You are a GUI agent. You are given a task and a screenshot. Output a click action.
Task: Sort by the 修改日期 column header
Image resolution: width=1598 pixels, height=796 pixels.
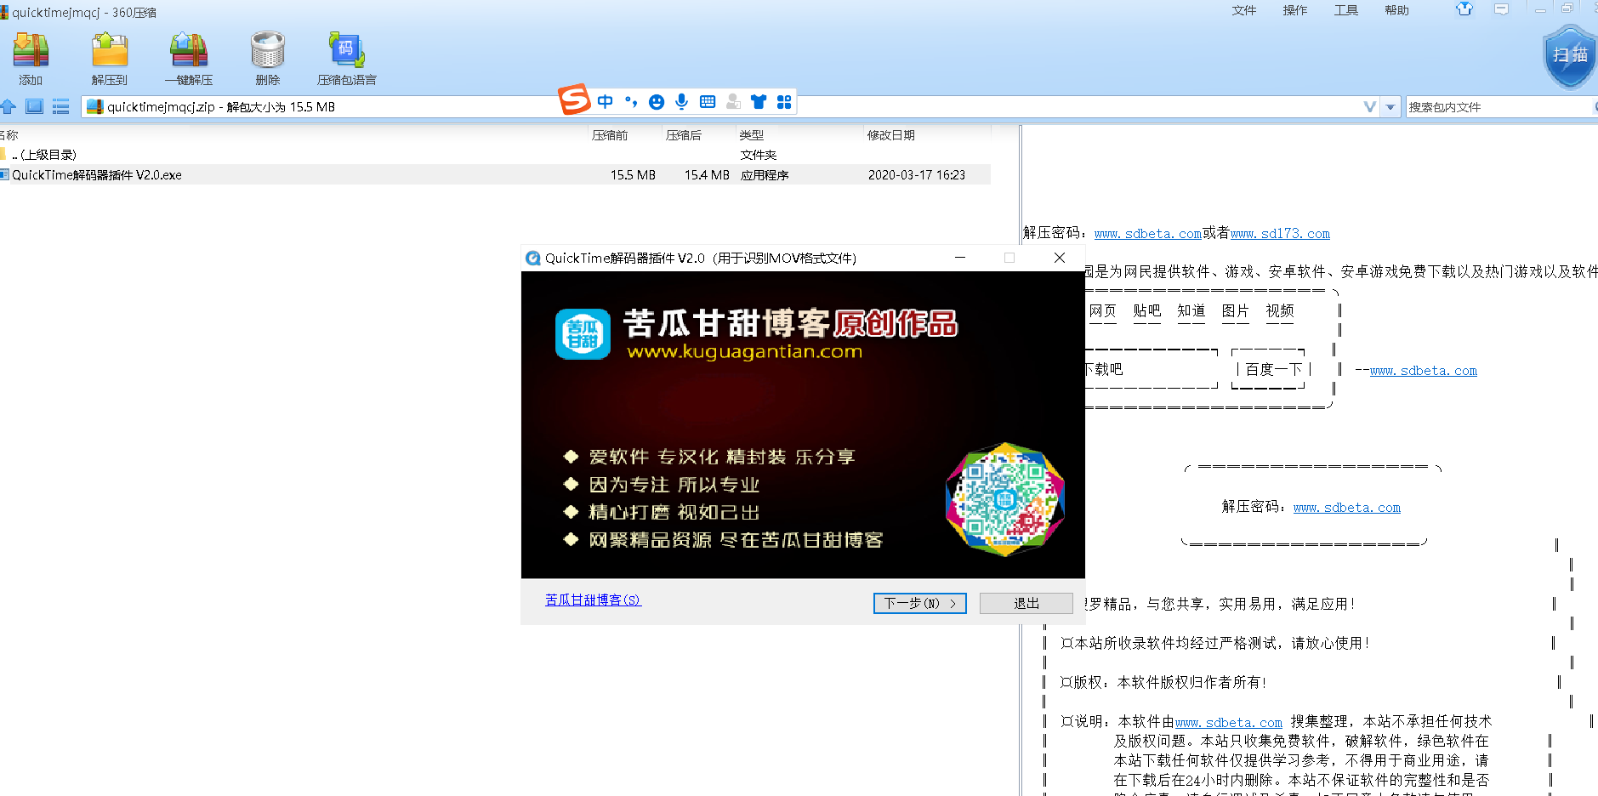891,135
